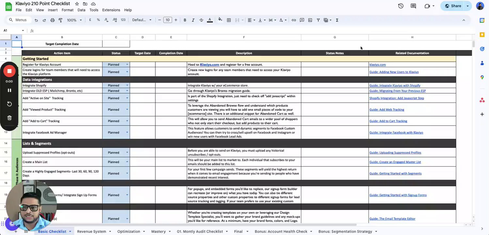The width and height of the screenshot is (489, 235).
Task: Increase font size with plus button
Action: tap(176, 20)
